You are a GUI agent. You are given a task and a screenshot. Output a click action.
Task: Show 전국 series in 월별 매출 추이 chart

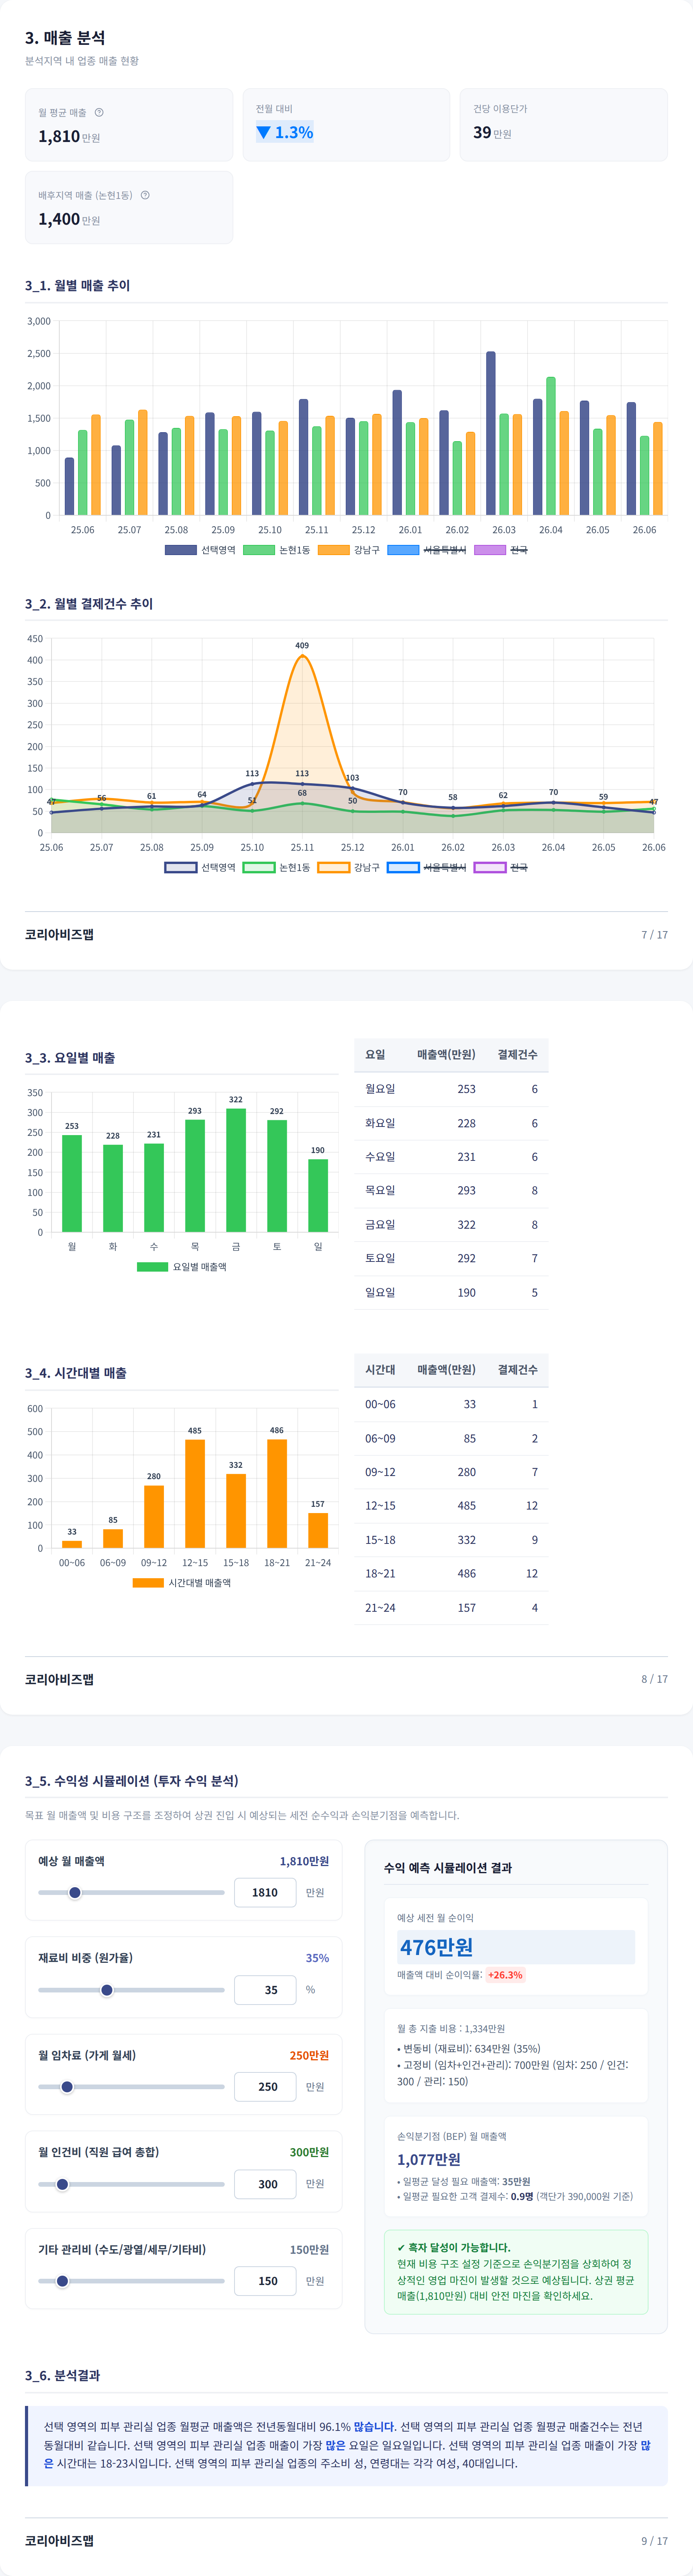coord(501,550)
